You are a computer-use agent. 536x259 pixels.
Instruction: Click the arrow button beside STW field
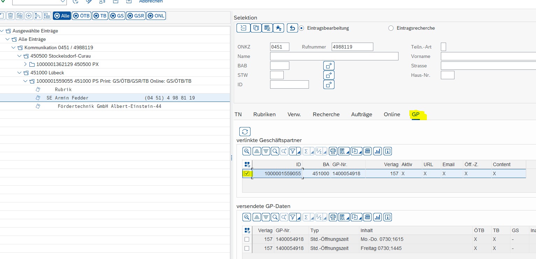(329, 75)
